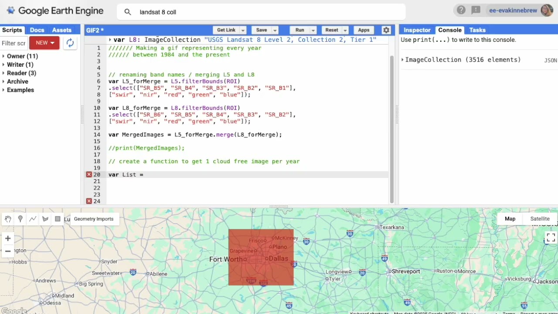The image size is (558, 314).
Task: Open the code editor settings gear
Action: click(386, 30)
